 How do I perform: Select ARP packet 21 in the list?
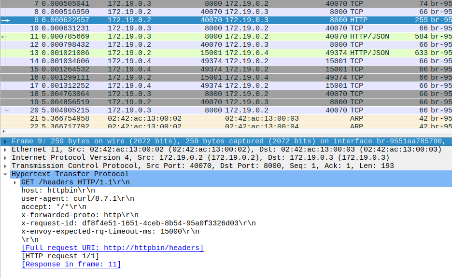pos(226,118)
